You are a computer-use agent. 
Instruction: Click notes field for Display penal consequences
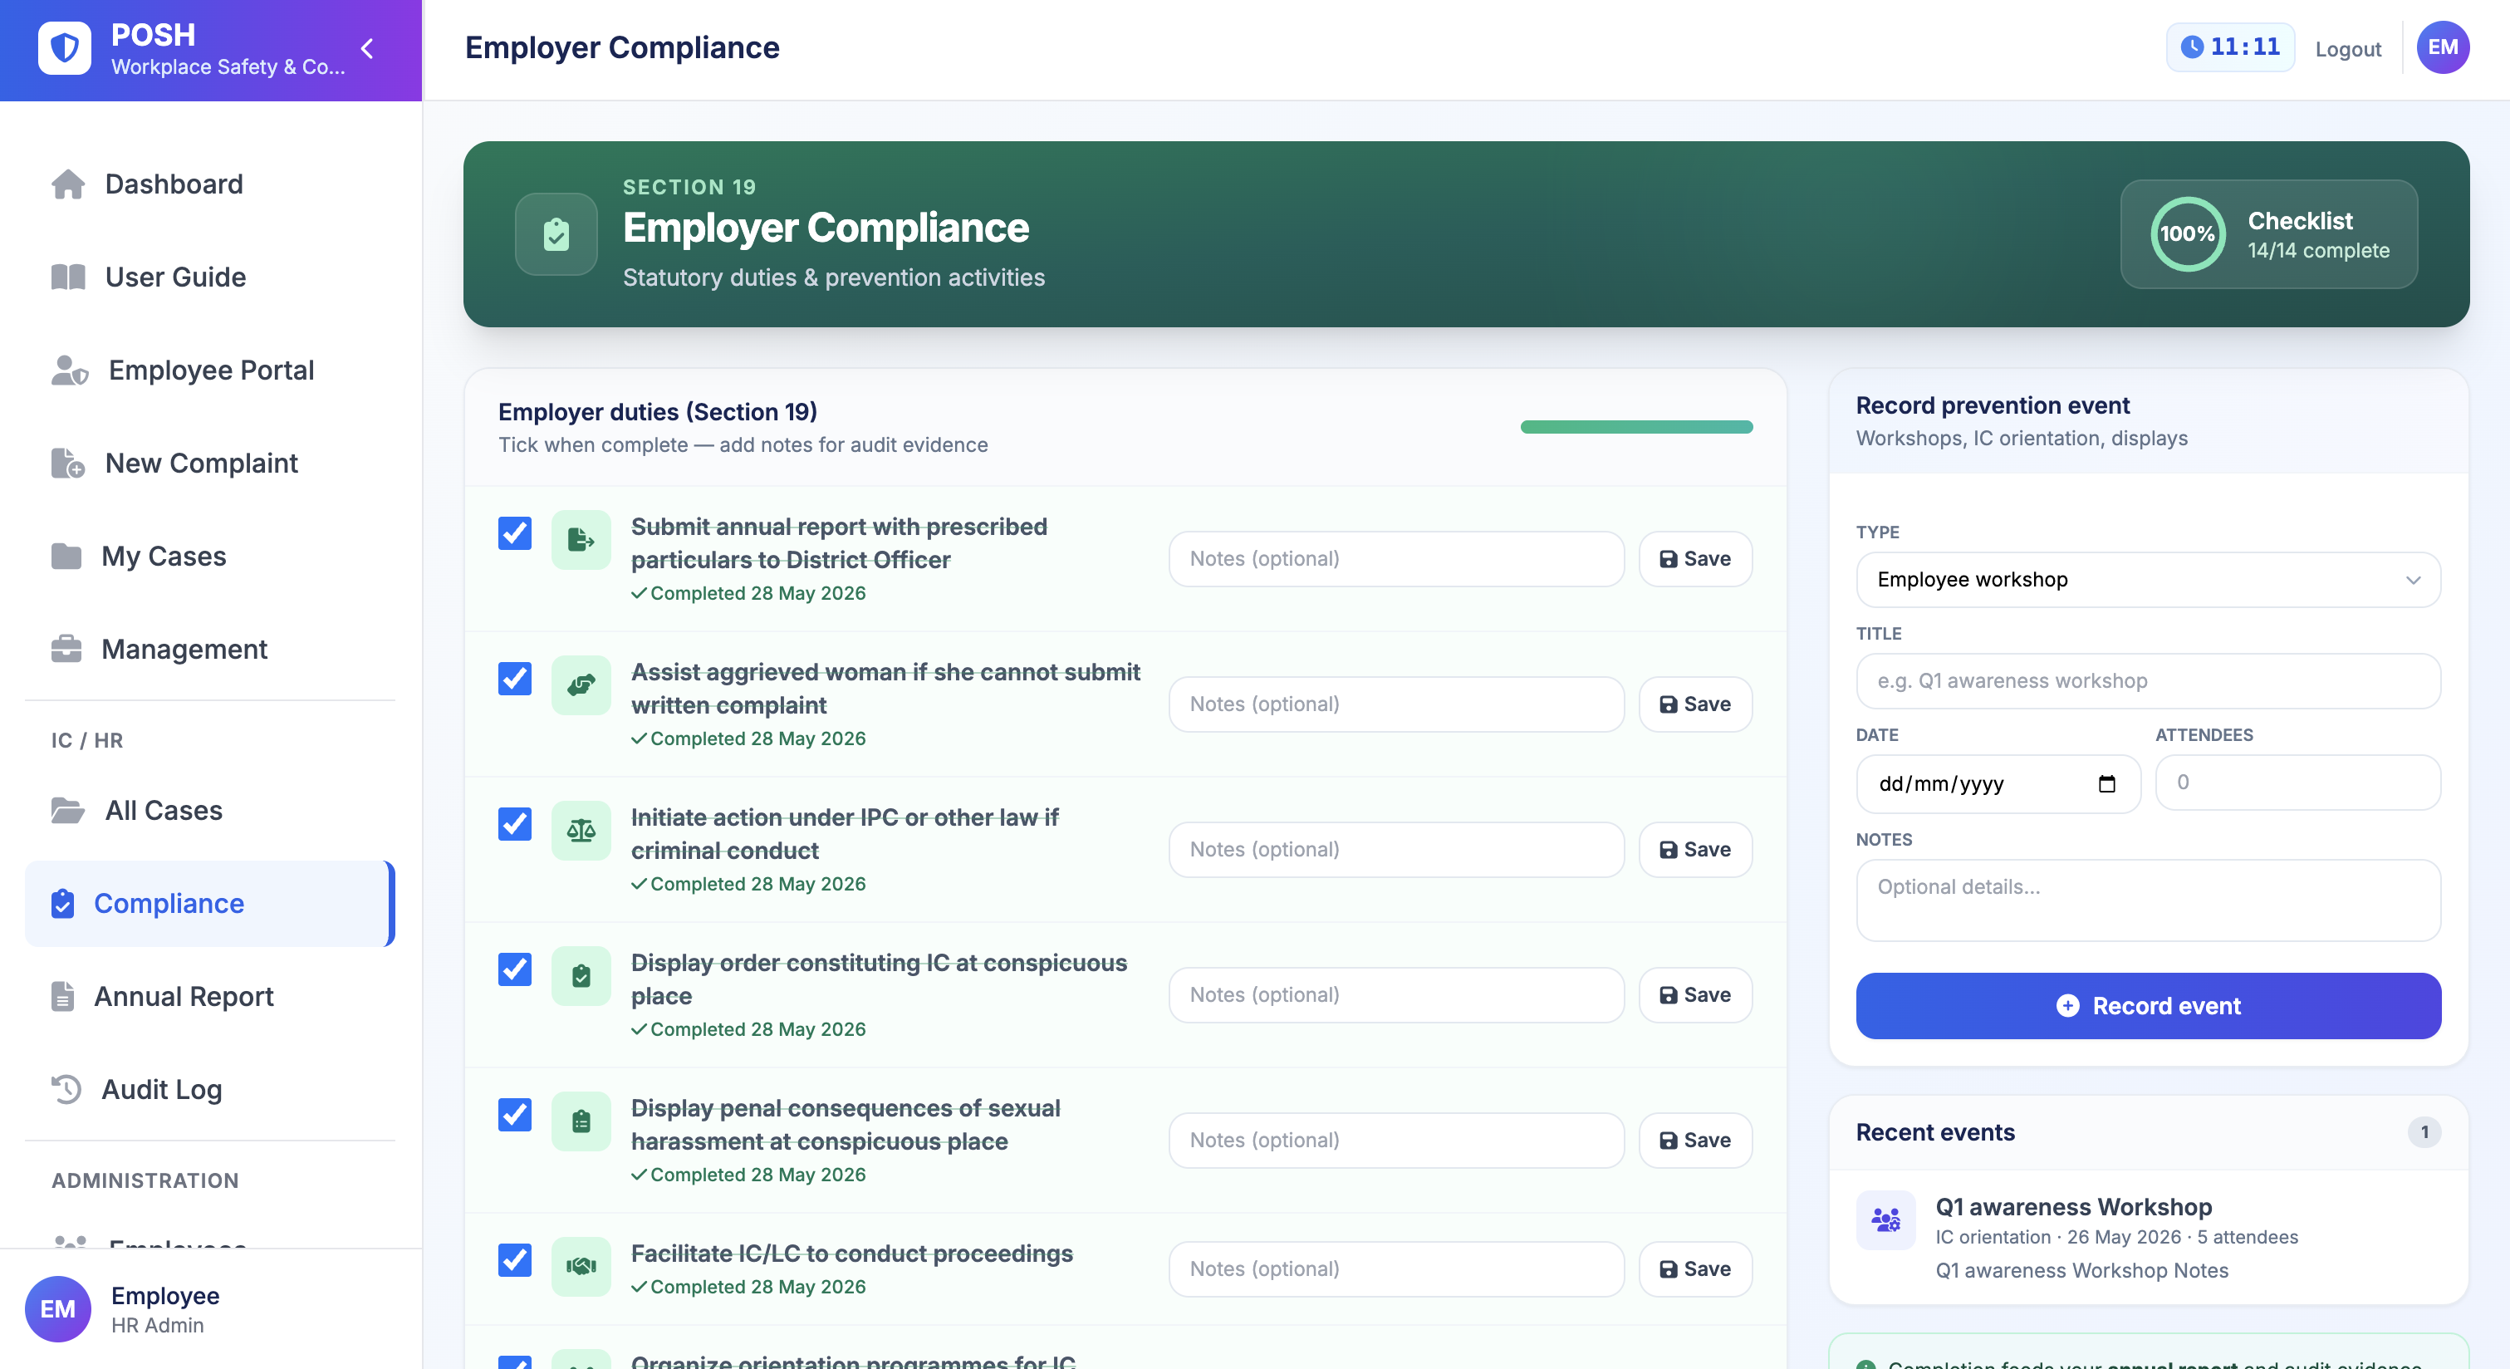1395,1140
